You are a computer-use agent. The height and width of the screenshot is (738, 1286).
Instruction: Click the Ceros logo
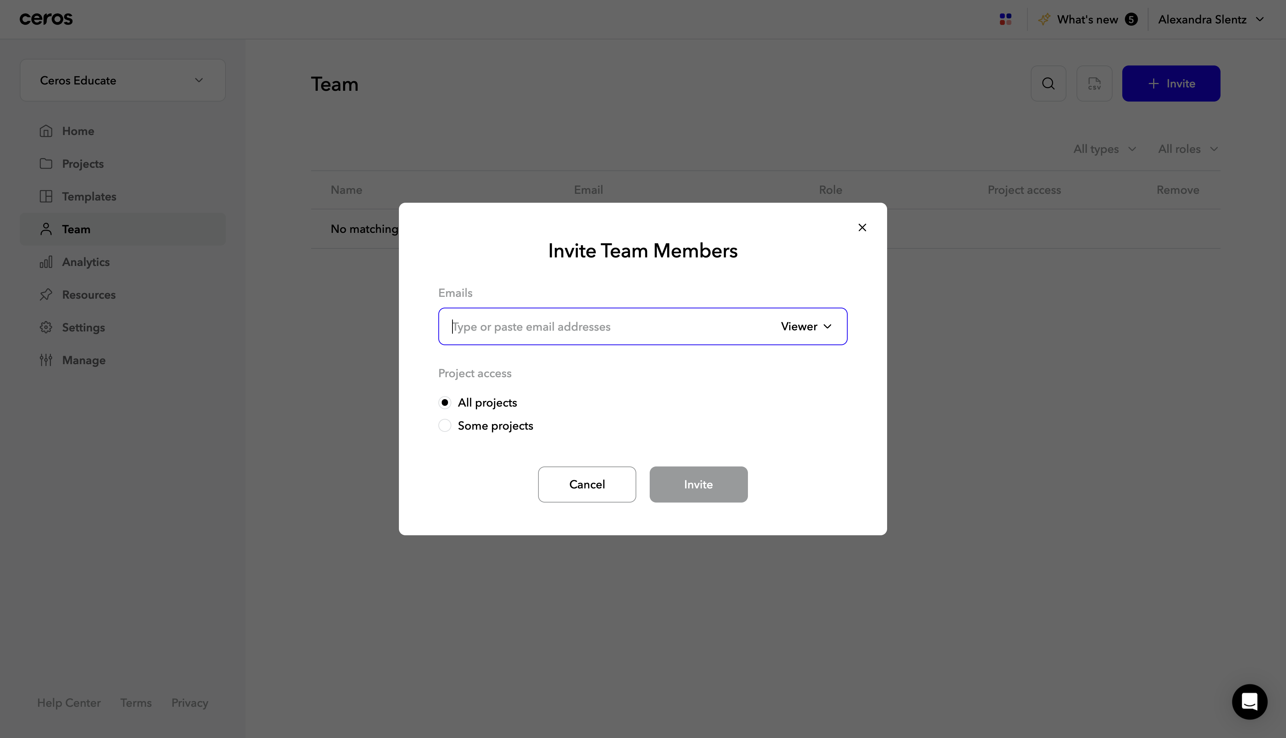point(46,19)
